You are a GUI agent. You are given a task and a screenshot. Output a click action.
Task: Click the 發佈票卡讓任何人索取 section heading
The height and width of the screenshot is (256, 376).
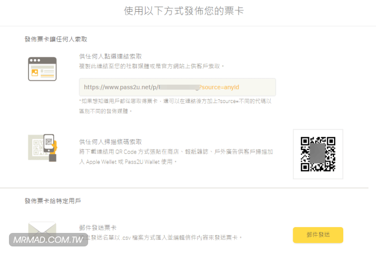tap(56, 39)
